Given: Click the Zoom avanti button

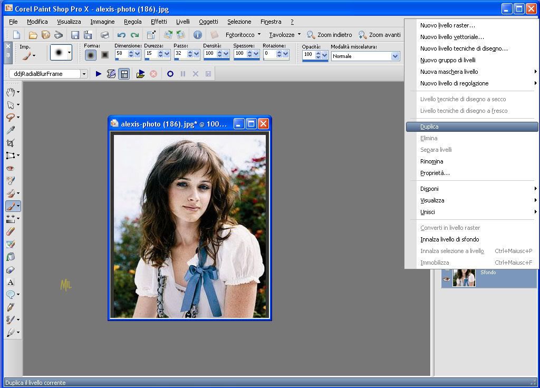Looking at the screenshot, I should pos(380,35).
